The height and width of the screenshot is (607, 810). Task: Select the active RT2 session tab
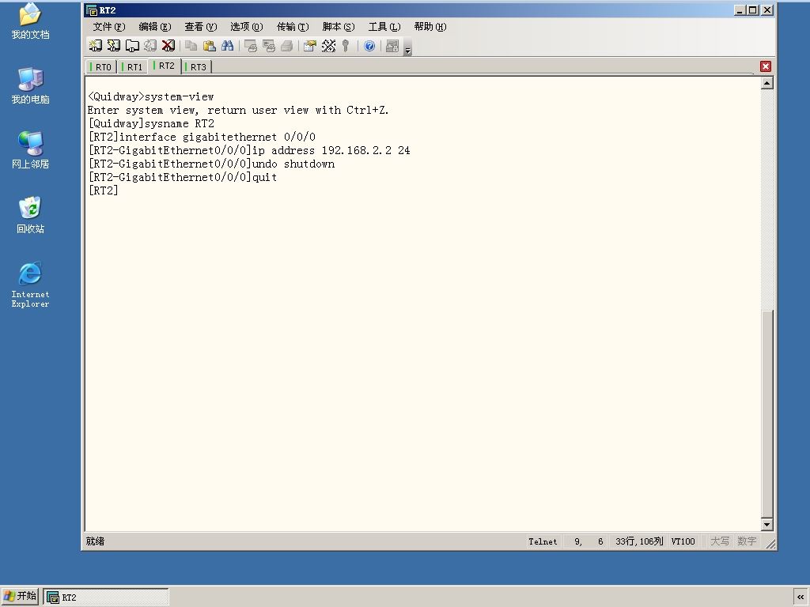[x=165, y=66]
